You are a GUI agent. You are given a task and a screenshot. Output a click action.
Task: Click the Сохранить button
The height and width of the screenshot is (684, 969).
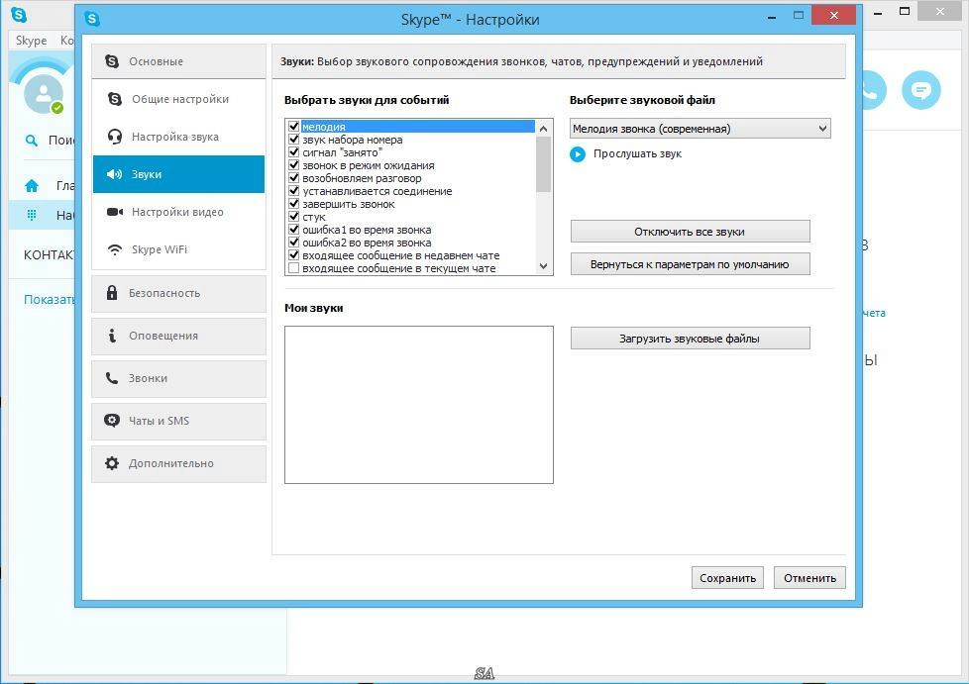click(727, 578)
